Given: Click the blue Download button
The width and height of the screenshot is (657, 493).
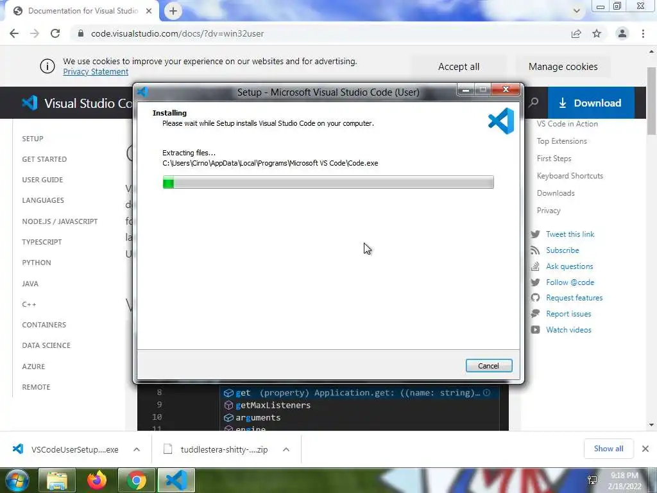Looking at the screenshot, I should coord(591,103).
